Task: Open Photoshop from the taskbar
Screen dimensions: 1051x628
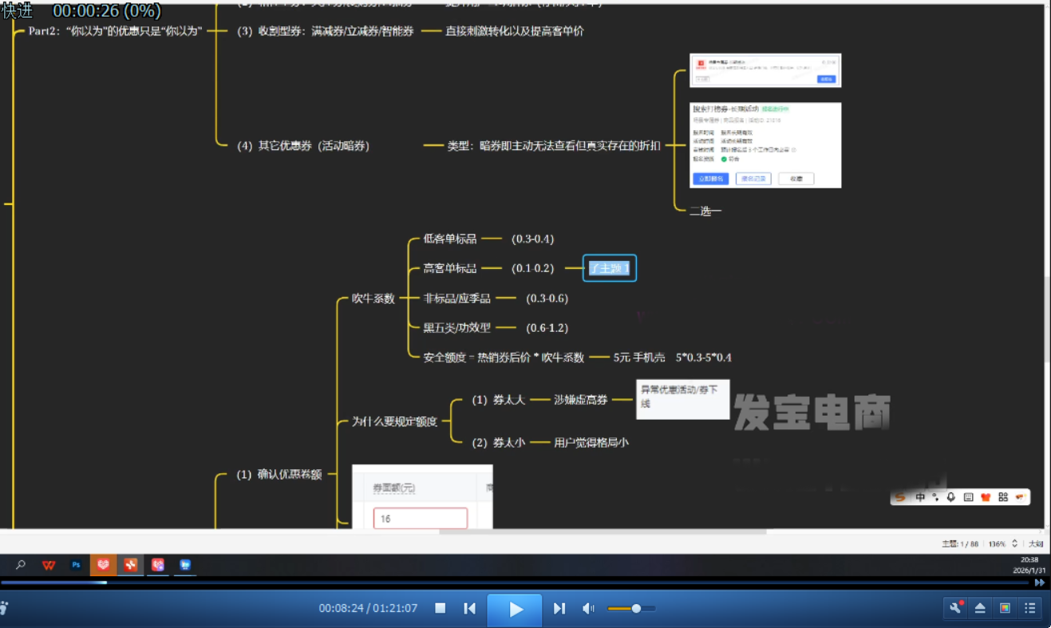Action: 77,565
